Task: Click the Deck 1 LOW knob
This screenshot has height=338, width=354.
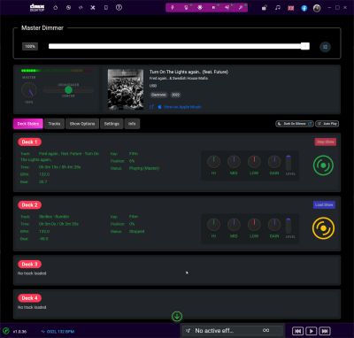Action: 254,162
